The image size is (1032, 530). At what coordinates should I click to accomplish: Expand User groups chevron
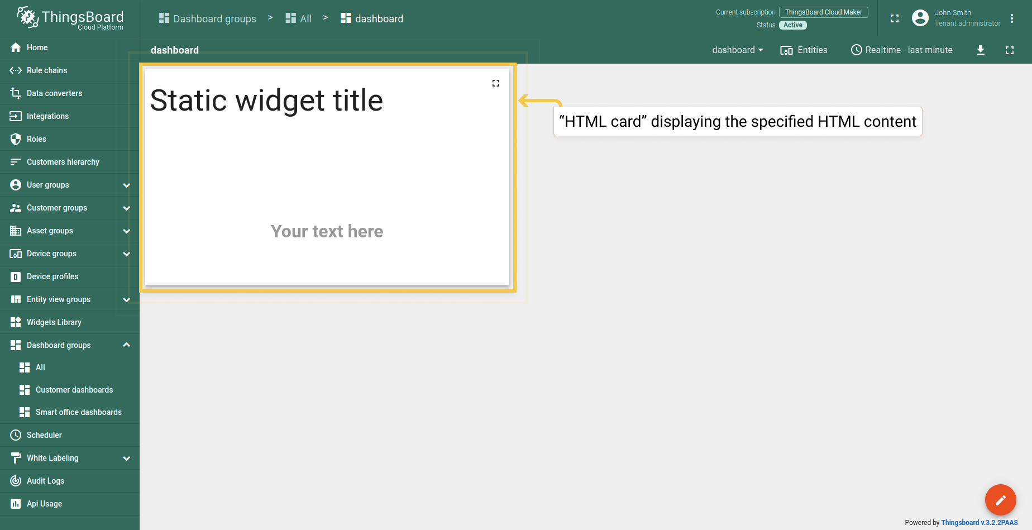click(x=127, y=185)
